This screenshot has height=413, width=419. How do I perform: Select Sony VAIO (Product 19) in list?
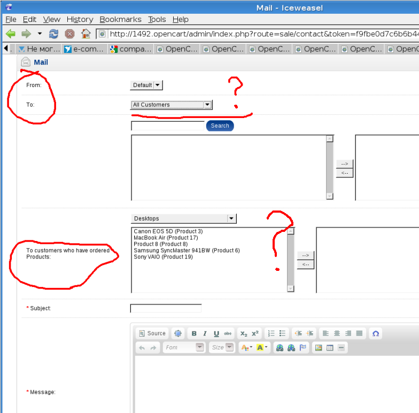click(163, 257)
